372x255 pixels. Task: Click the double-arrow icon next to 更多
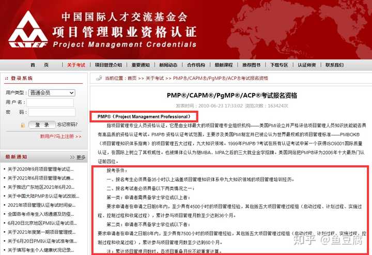[x=72, y=157]
